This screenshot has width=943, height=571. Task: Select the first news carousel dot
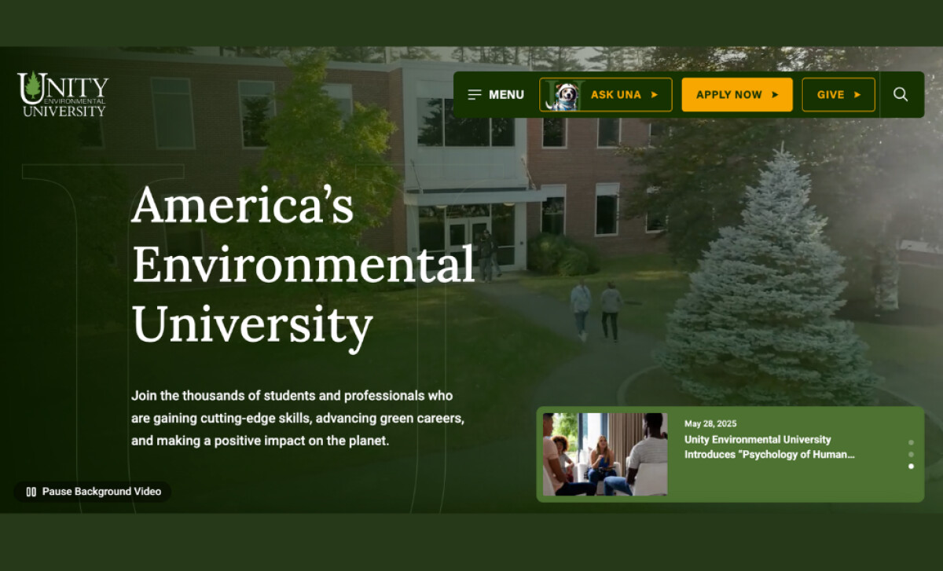(x=911, y=442)
